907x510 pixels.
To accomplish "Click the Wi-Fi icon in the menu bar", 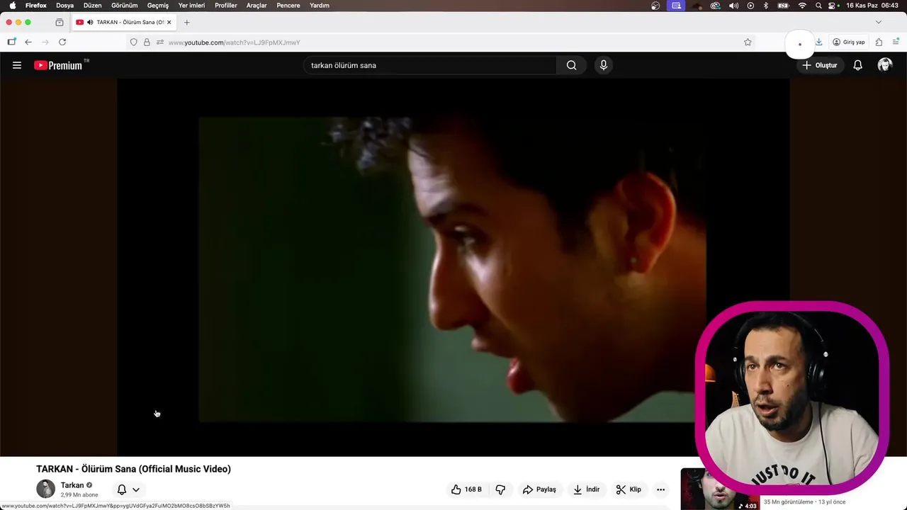I will (802, 6).
